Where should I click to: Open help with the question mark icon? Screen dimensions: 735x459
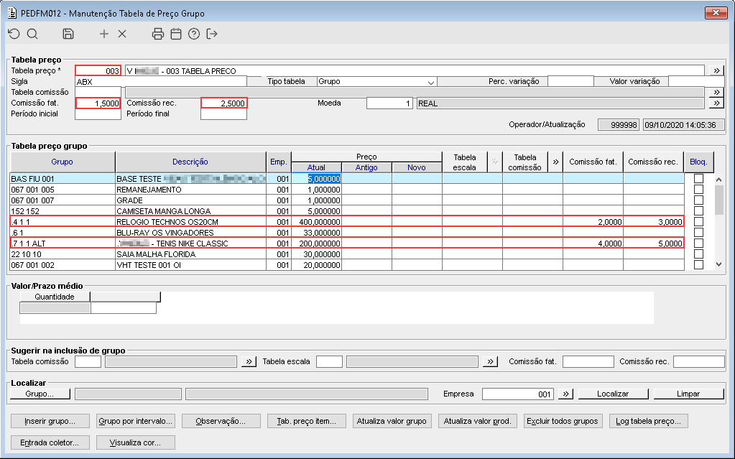(x=193, y=34)
